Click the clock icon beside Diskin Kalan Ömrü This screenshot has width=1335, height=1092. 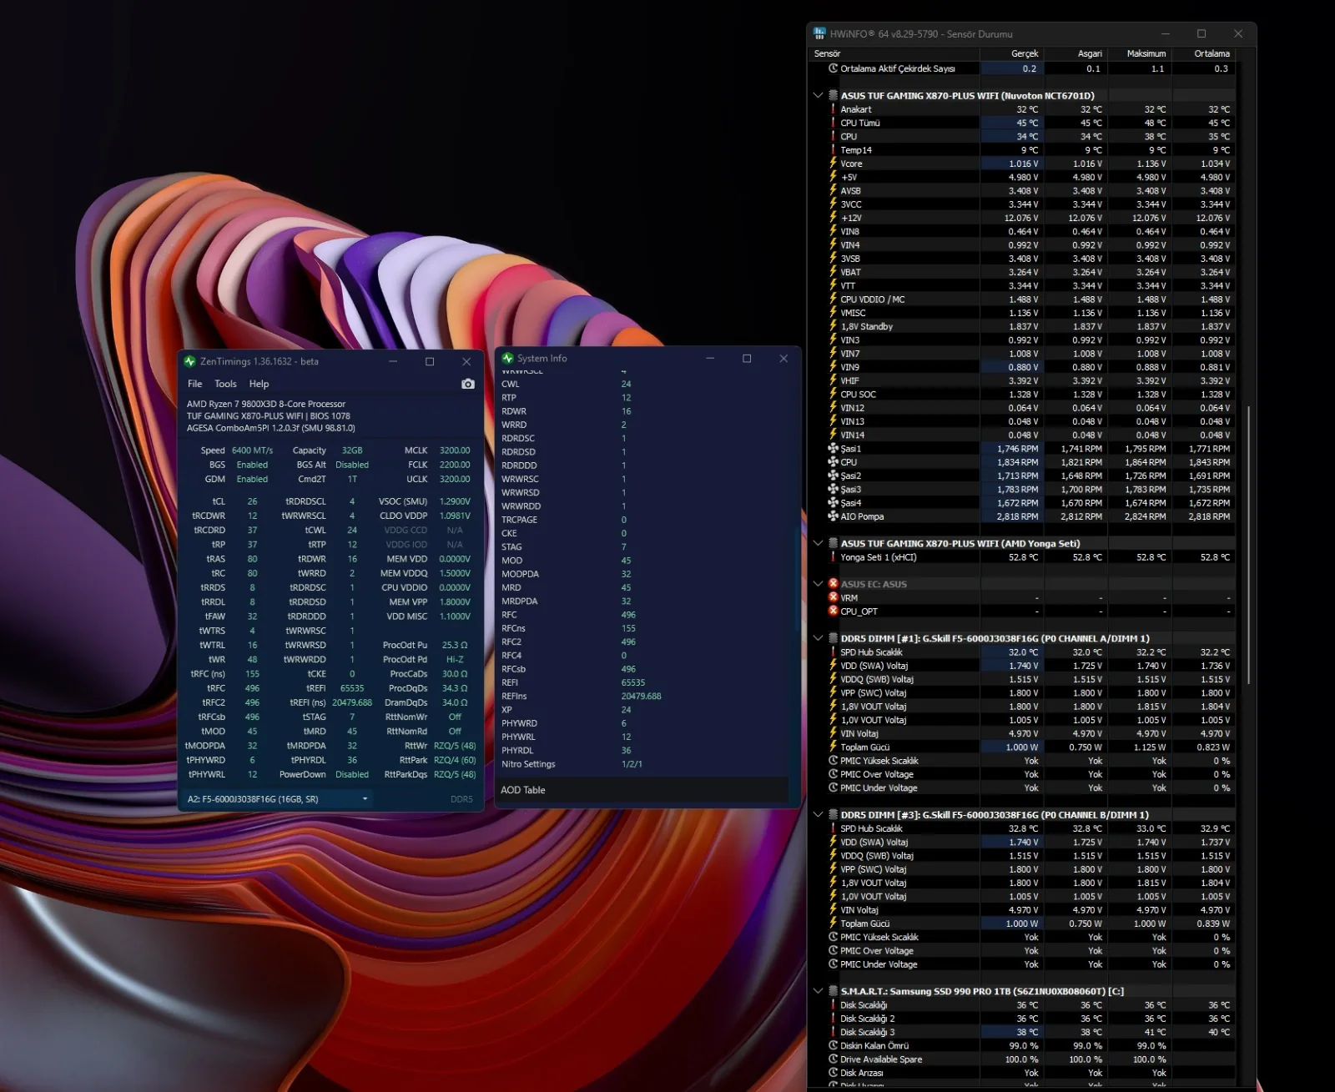point(833,1045)
